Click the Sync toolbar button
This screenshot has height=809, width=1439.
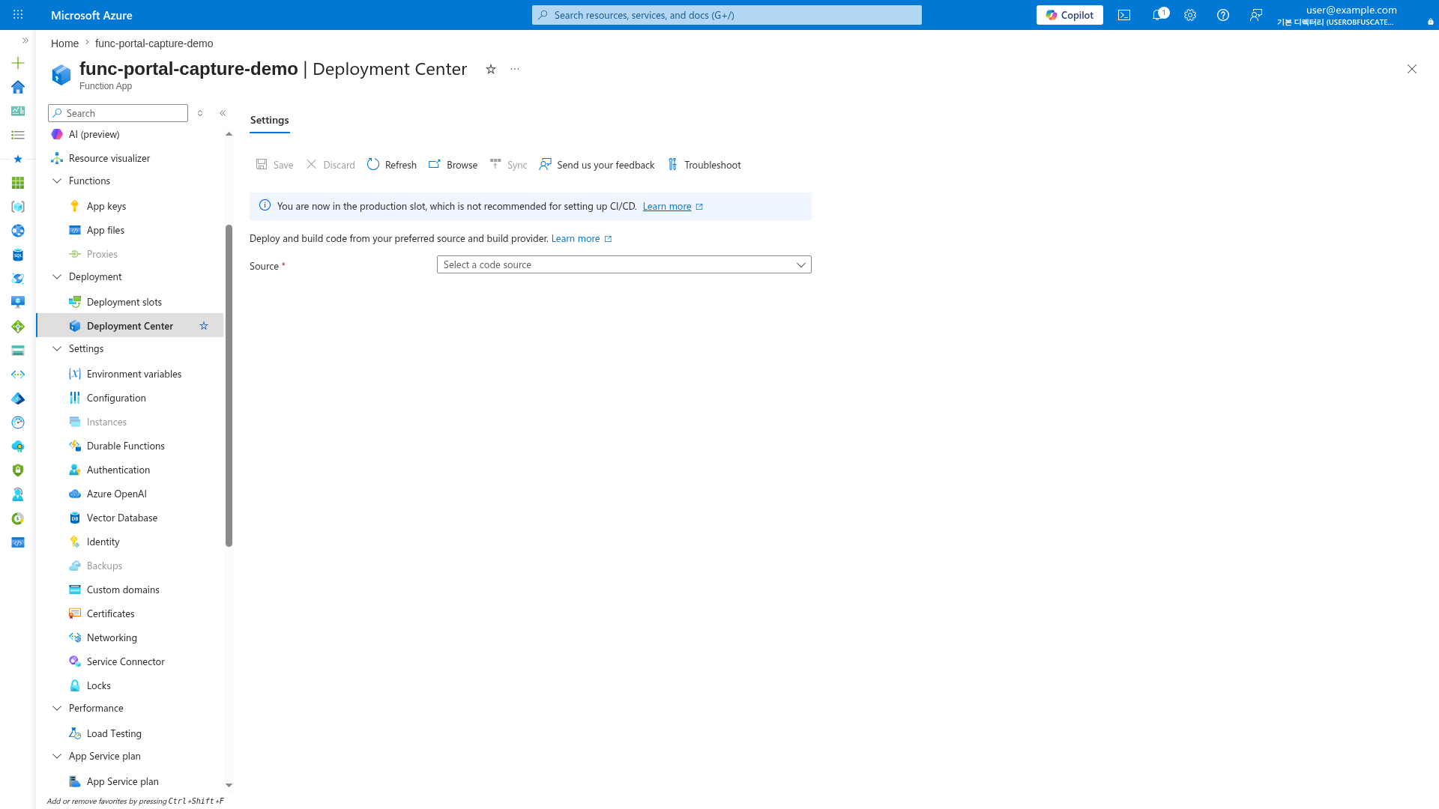[508, 165]
